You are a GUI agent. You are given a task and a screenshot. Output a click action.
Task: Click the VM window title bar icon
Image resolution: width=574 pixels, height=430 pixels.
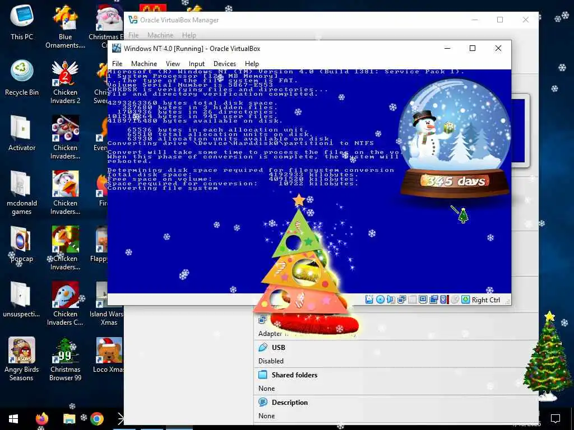(117, 48)
